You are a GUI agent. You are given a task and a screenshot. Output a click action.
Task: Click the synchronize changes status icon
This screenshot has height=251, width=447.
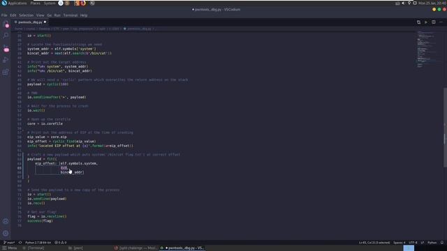tap(20, 243)
